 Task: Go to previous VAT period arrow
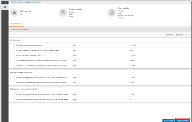pos(187,35)
